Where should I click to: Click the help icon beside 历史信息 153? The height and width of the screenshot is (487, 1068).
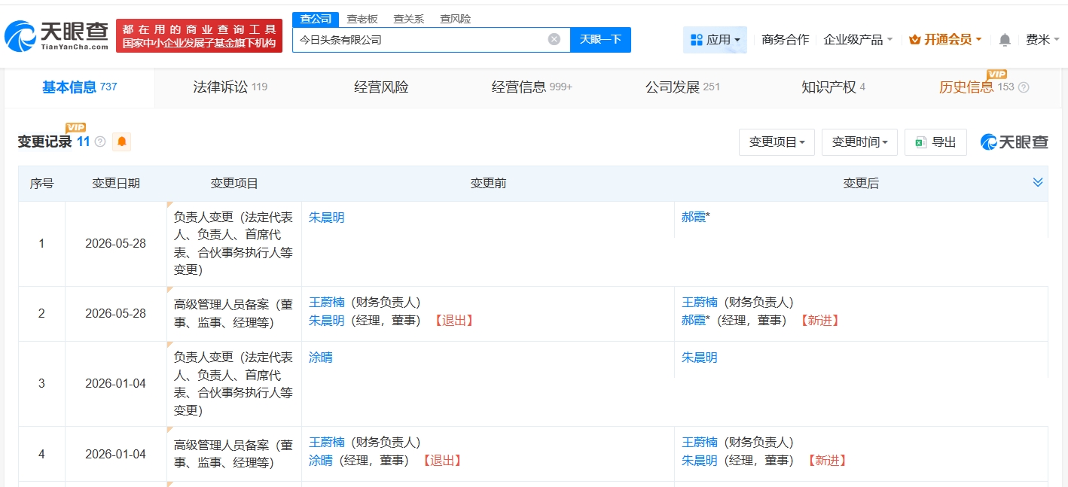1024,87
